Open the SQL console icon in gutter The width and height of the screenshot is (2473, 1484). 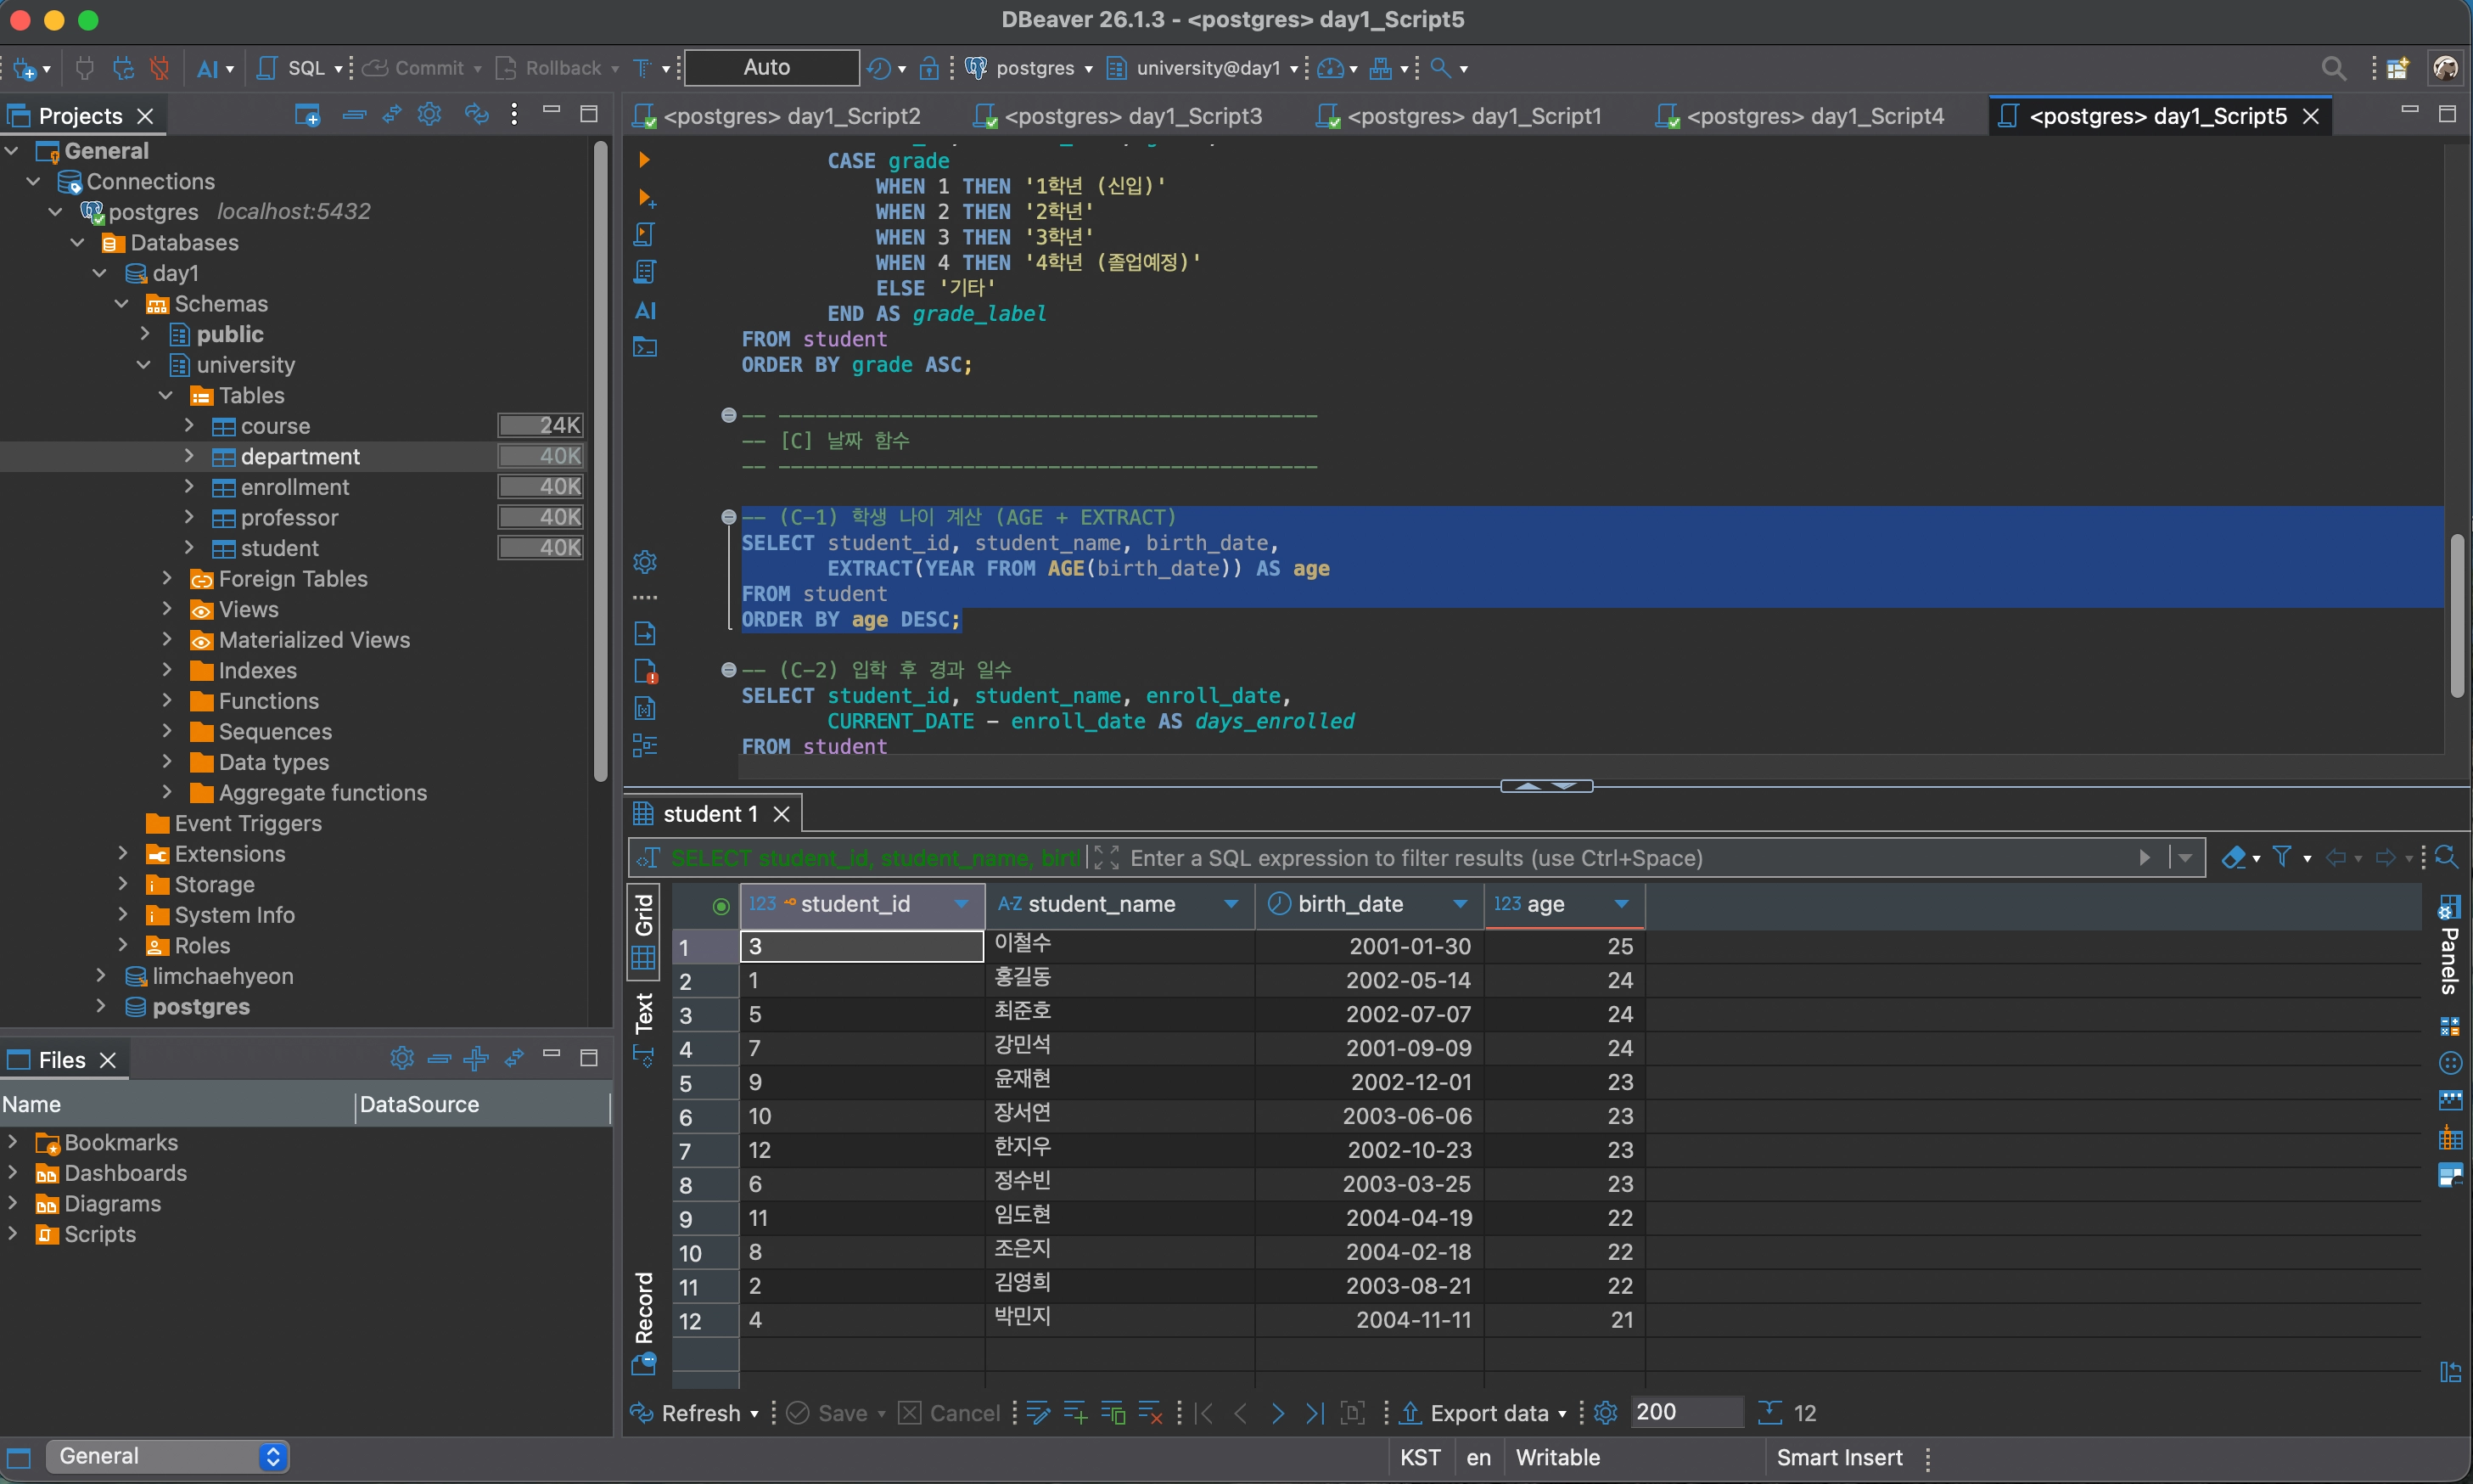(646, 347)
